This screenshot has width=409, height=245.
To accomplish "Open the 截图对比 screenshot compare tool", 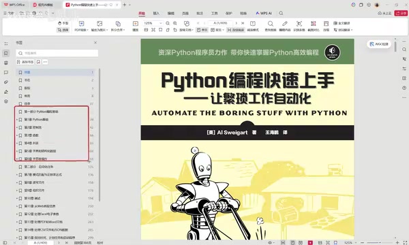I will tap(314, 27).
